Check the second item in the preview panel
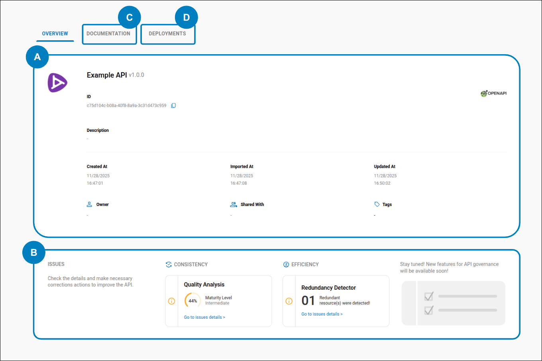This screenshot has width=542, height=361. [x=428, y=310]
